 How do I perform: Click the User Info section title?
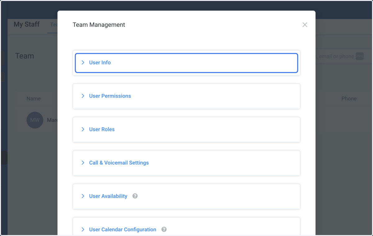point(100,62)
